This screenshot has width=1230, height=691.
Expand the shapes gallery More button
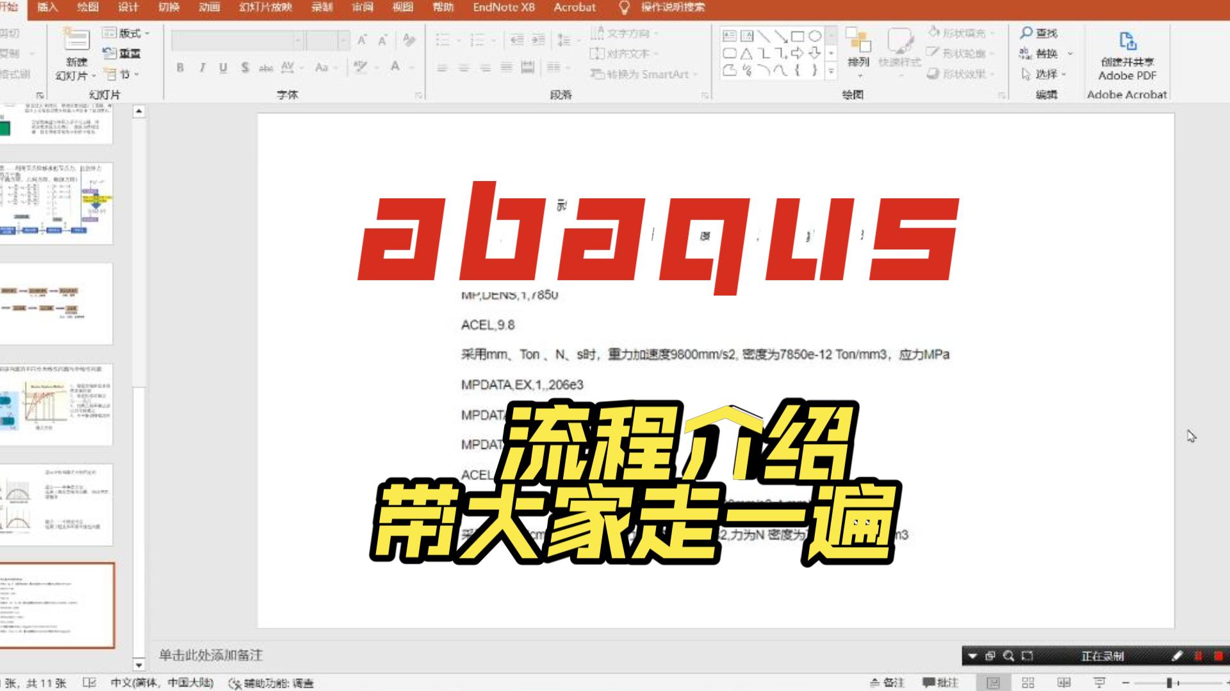click(831, 71)
